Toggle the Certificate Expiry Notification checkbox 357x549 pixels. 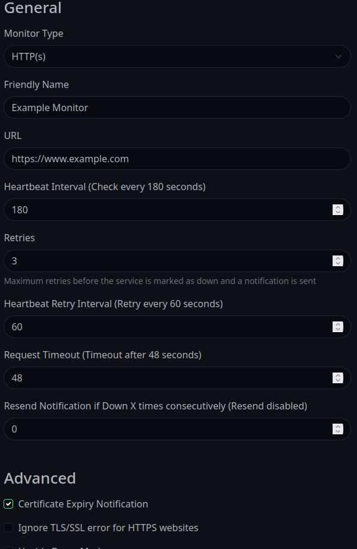point(8,504)
